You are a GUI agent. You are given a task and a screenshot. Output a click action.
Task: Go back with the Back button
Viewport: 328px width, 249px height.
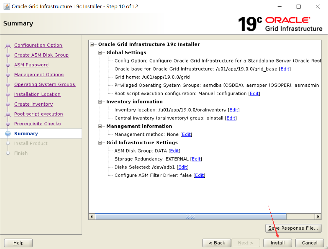217,243
